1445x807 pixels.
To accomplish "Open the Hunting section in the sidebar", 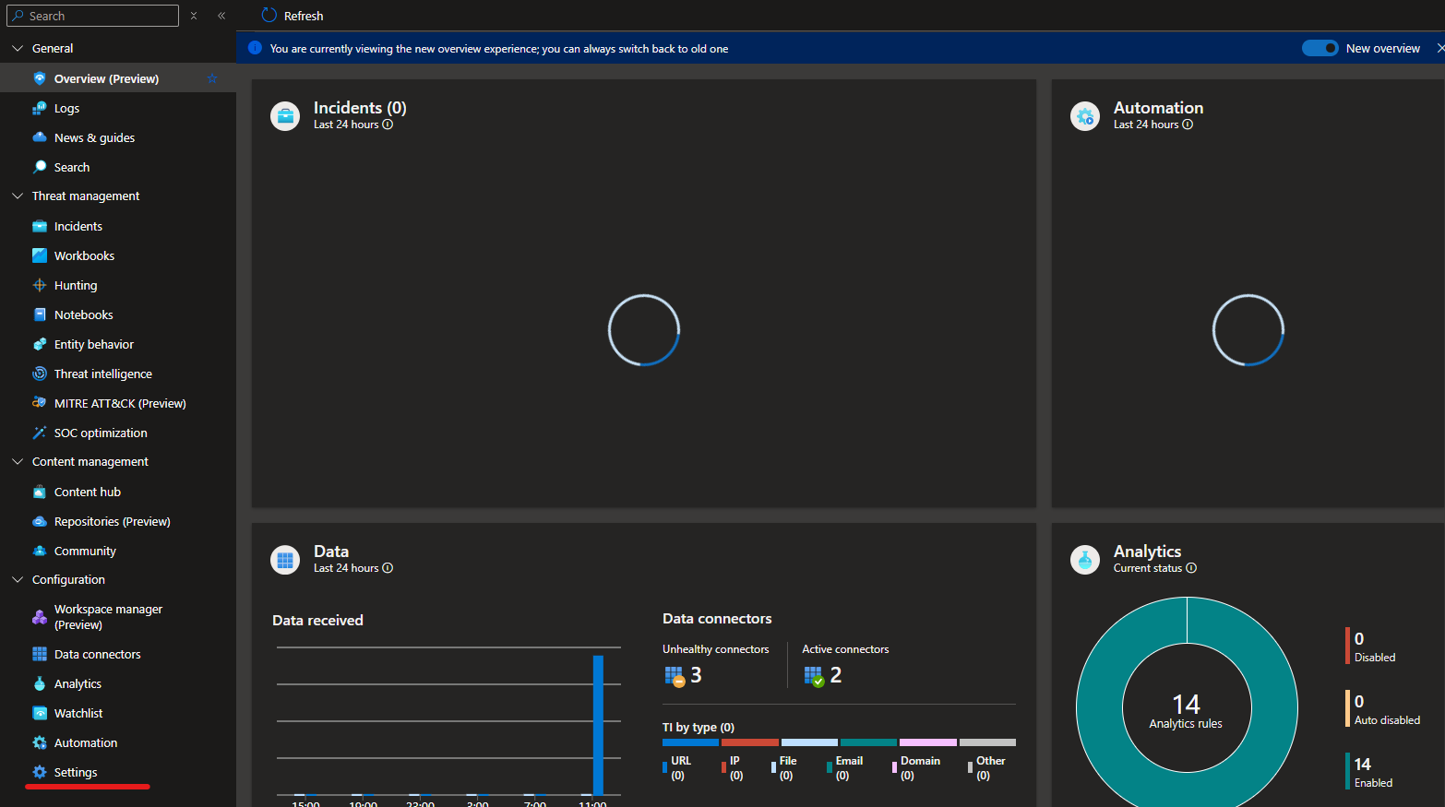I will (x=73, y=285).
